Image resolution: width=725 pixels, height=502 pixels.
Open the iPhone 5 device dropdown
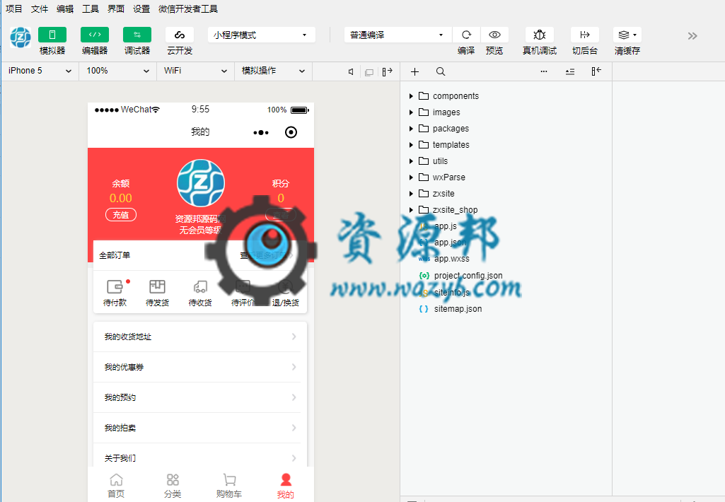(x=40, y=71)
